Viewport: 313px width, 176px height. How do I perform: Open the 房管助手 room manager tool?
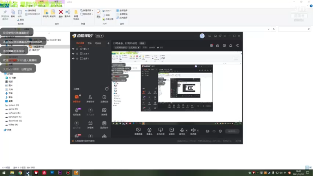click(x=90, y=99)
